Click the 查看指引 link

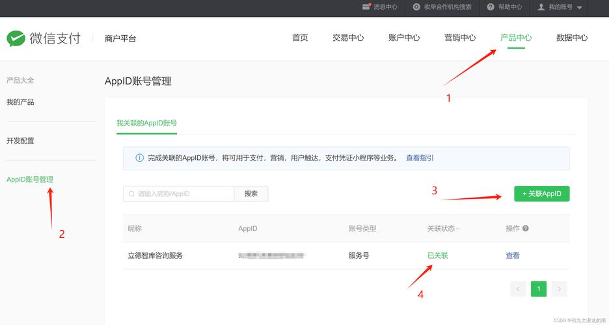point(420,158)
